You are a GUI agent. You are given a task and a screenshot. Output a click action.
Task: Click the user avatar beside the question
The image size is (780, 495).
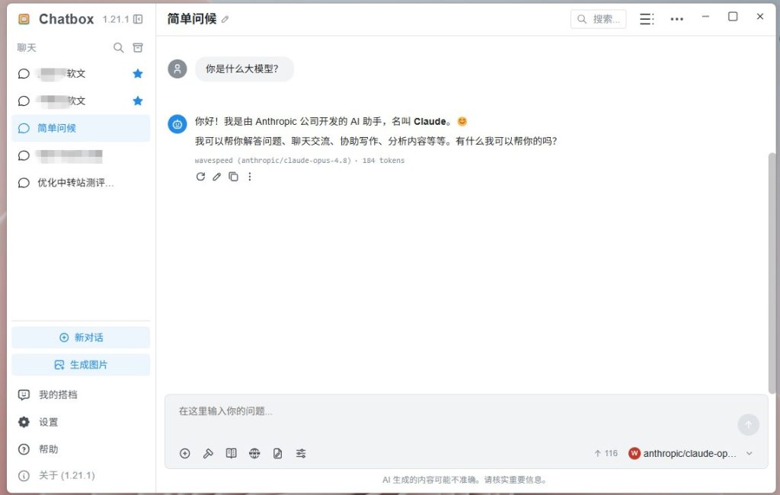[x=177, y=69]
